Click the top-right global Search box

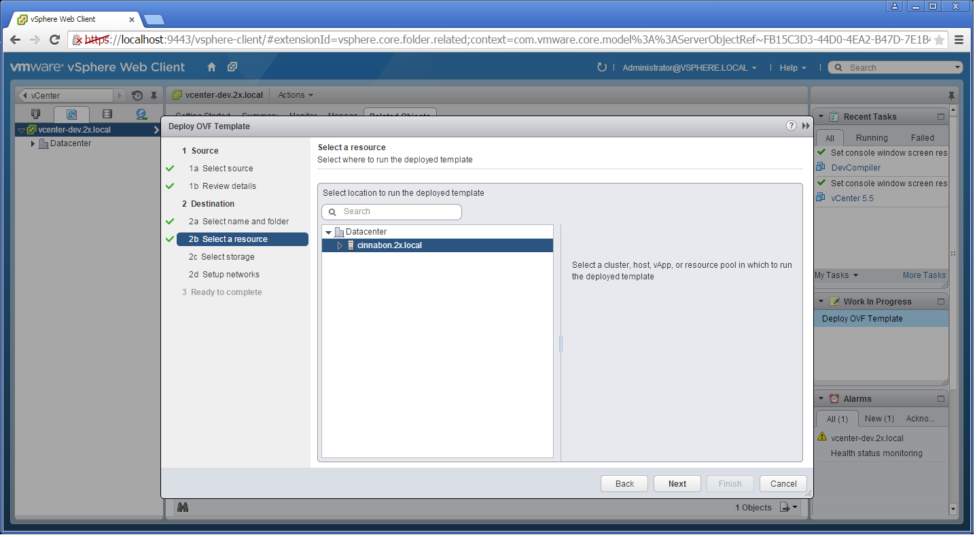pos(895,67)
